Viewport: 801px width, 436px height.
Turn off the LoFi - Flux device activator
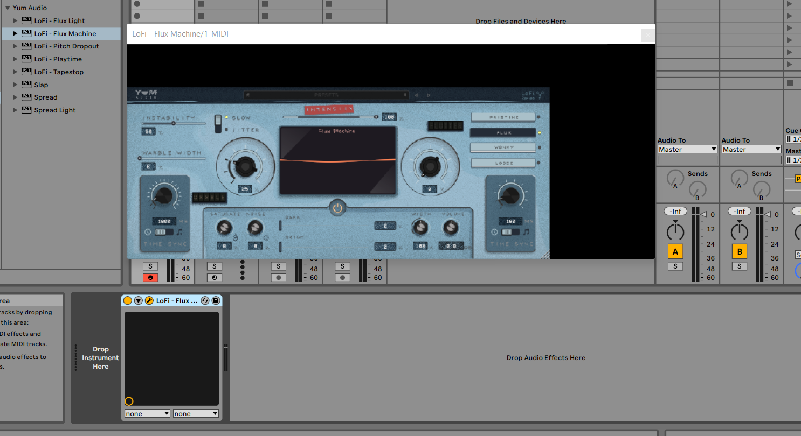coord(128,300)
